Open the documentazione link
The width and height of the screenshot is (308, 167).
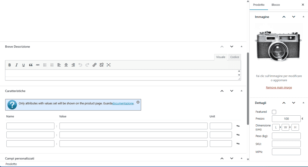click(x=123, y=103)
